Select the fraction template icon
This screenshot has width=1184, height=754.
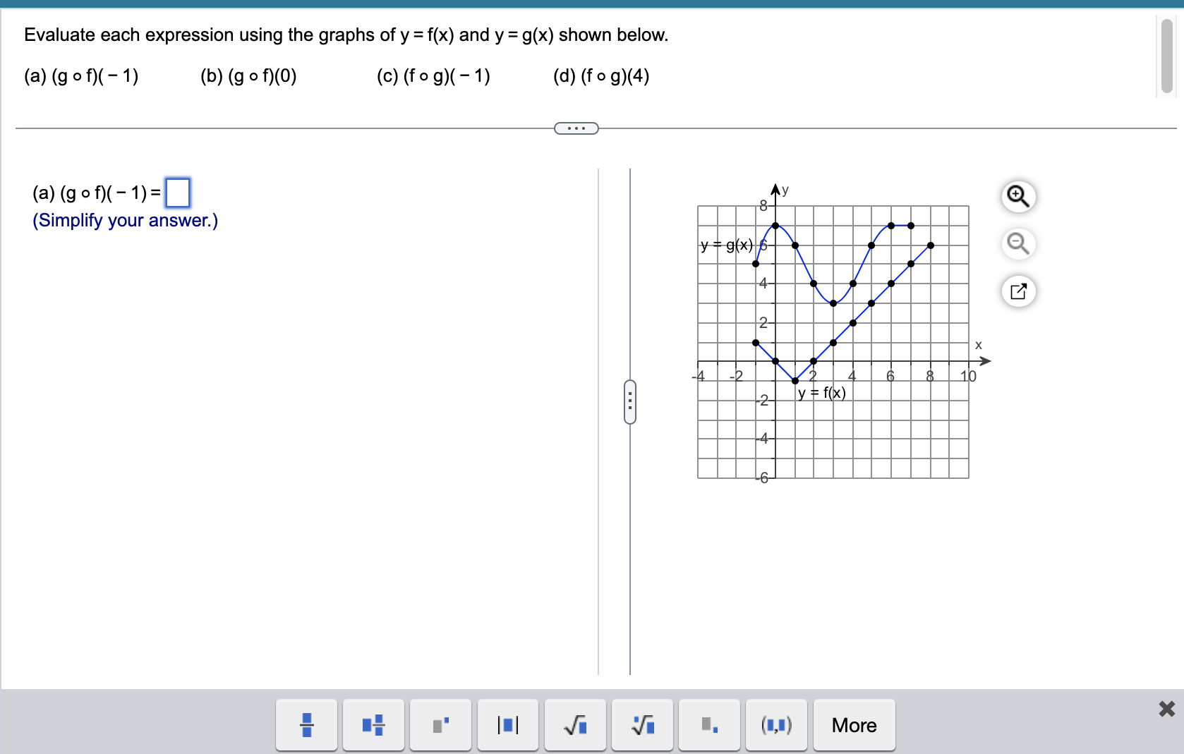306,724
